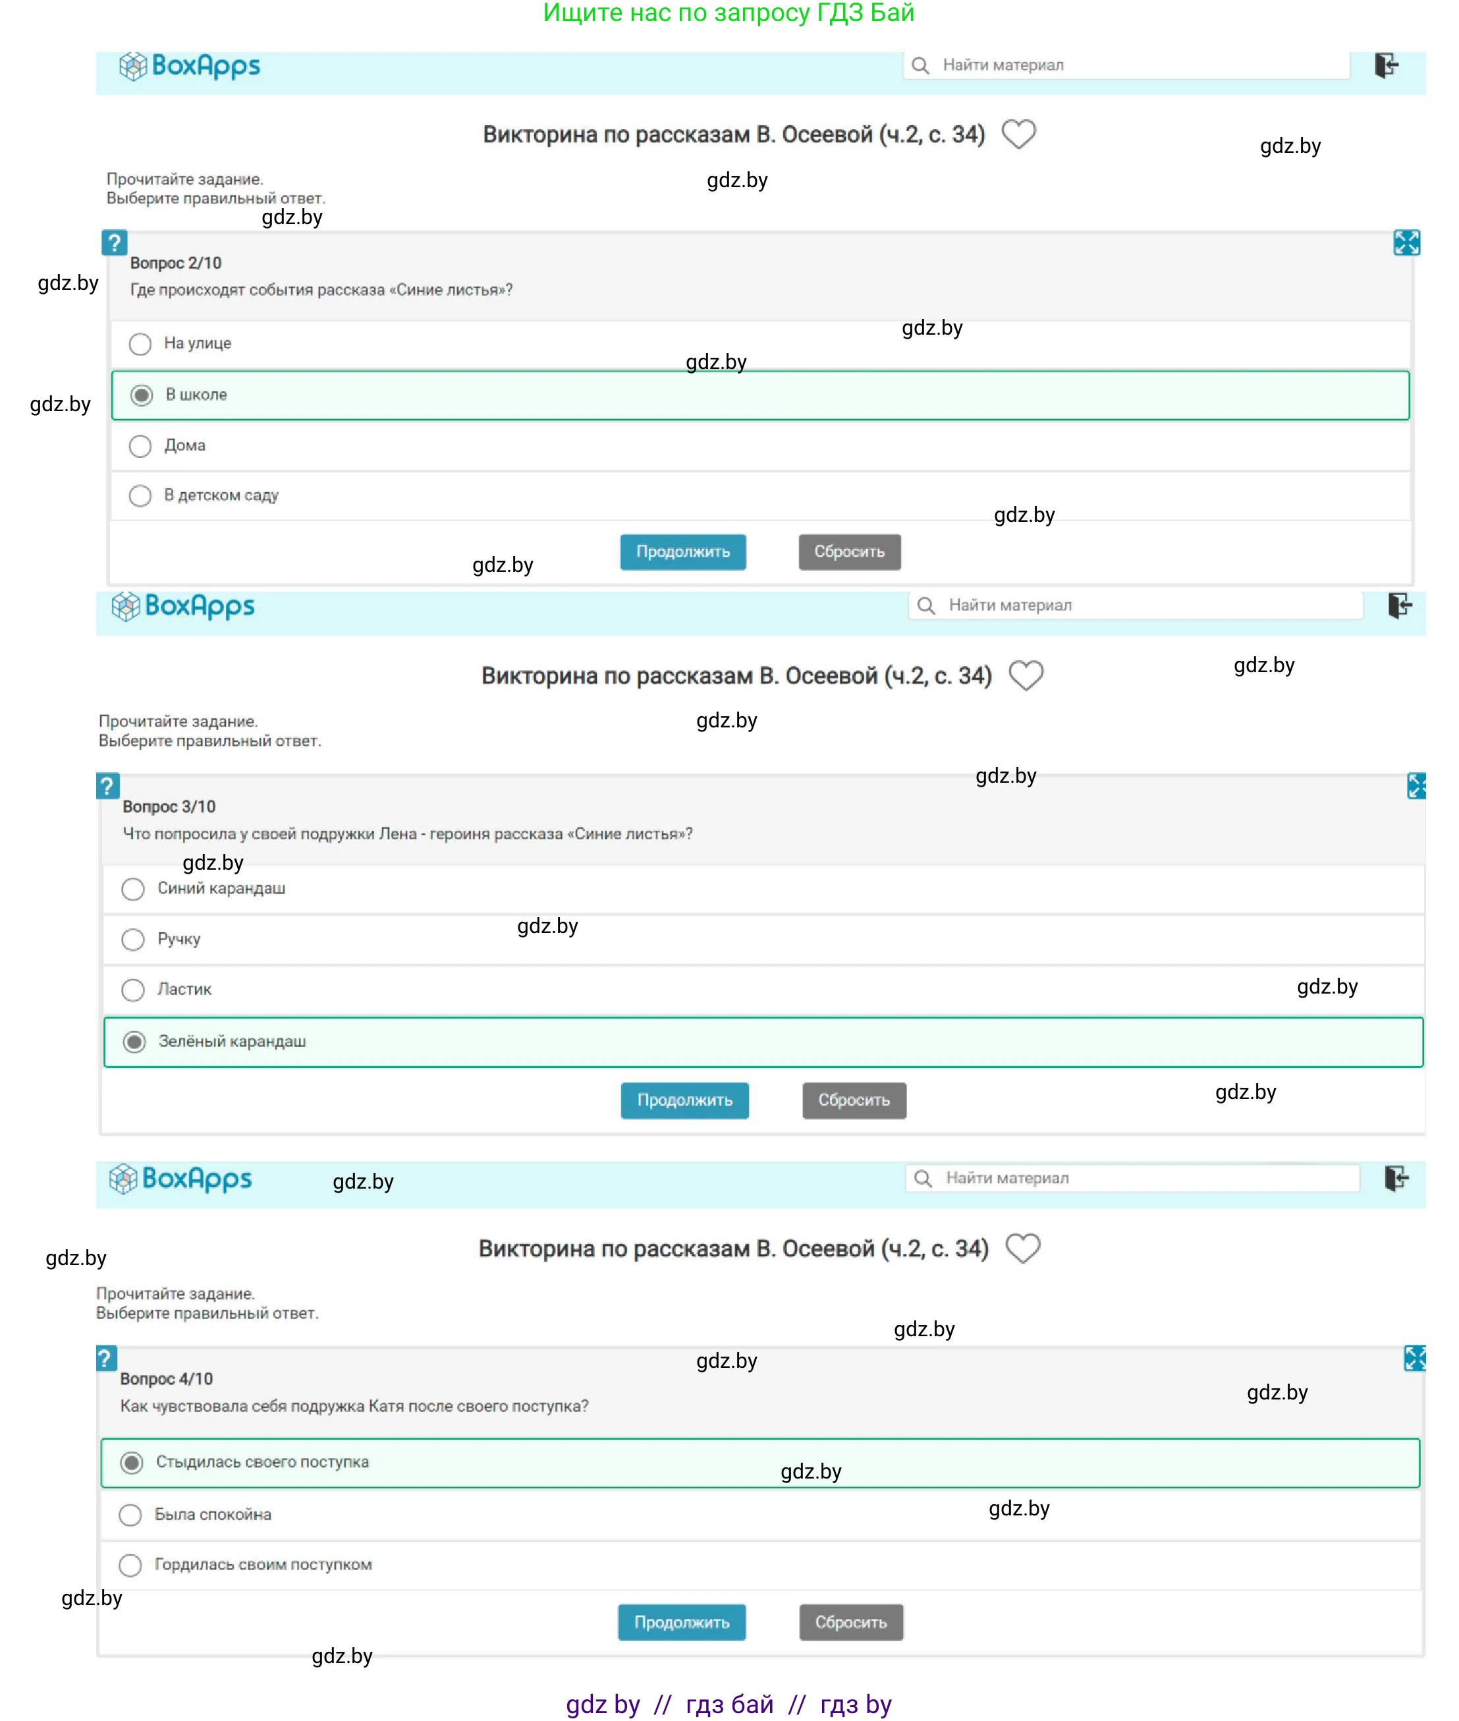Click the BoxApps logo in top header
This screenshot has width=1459, height=1721.
190,66
